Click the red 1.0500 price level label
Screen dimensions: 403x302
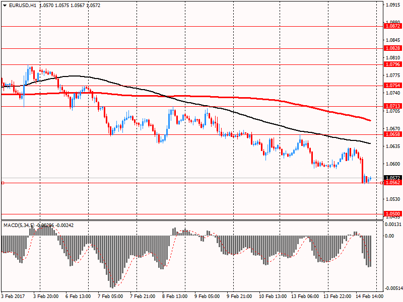[x=392, y=214]
